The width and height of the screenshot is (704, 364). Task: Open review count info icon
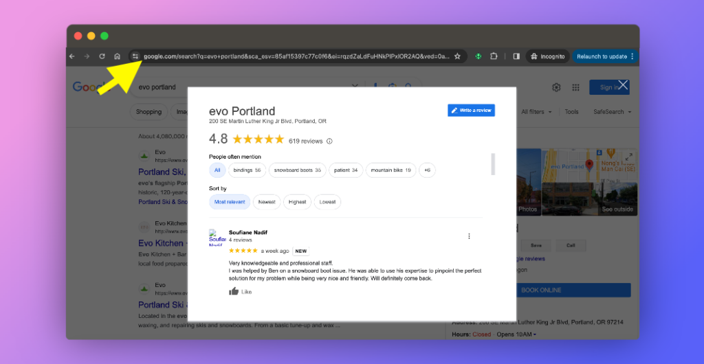click(x=329, y=141)
